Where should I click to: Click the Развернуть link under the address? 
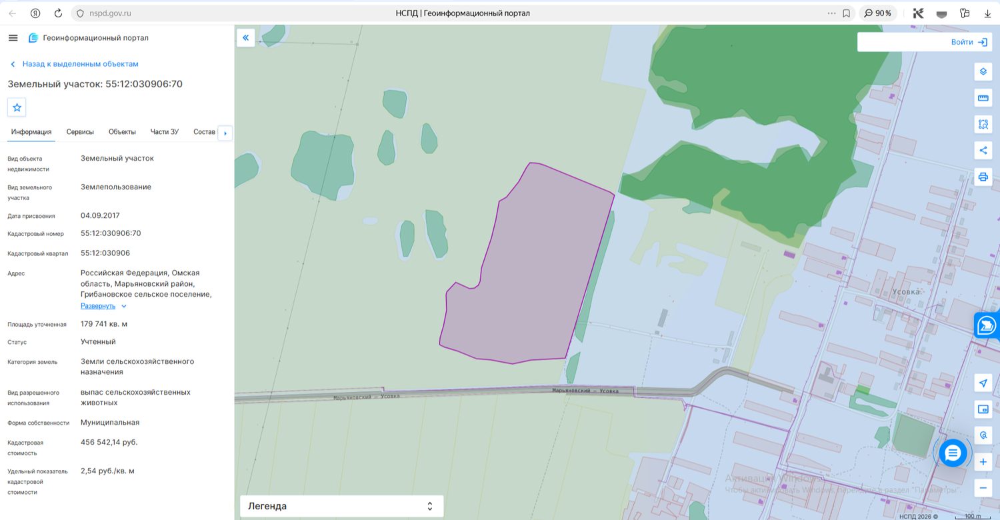coord(98,306)
